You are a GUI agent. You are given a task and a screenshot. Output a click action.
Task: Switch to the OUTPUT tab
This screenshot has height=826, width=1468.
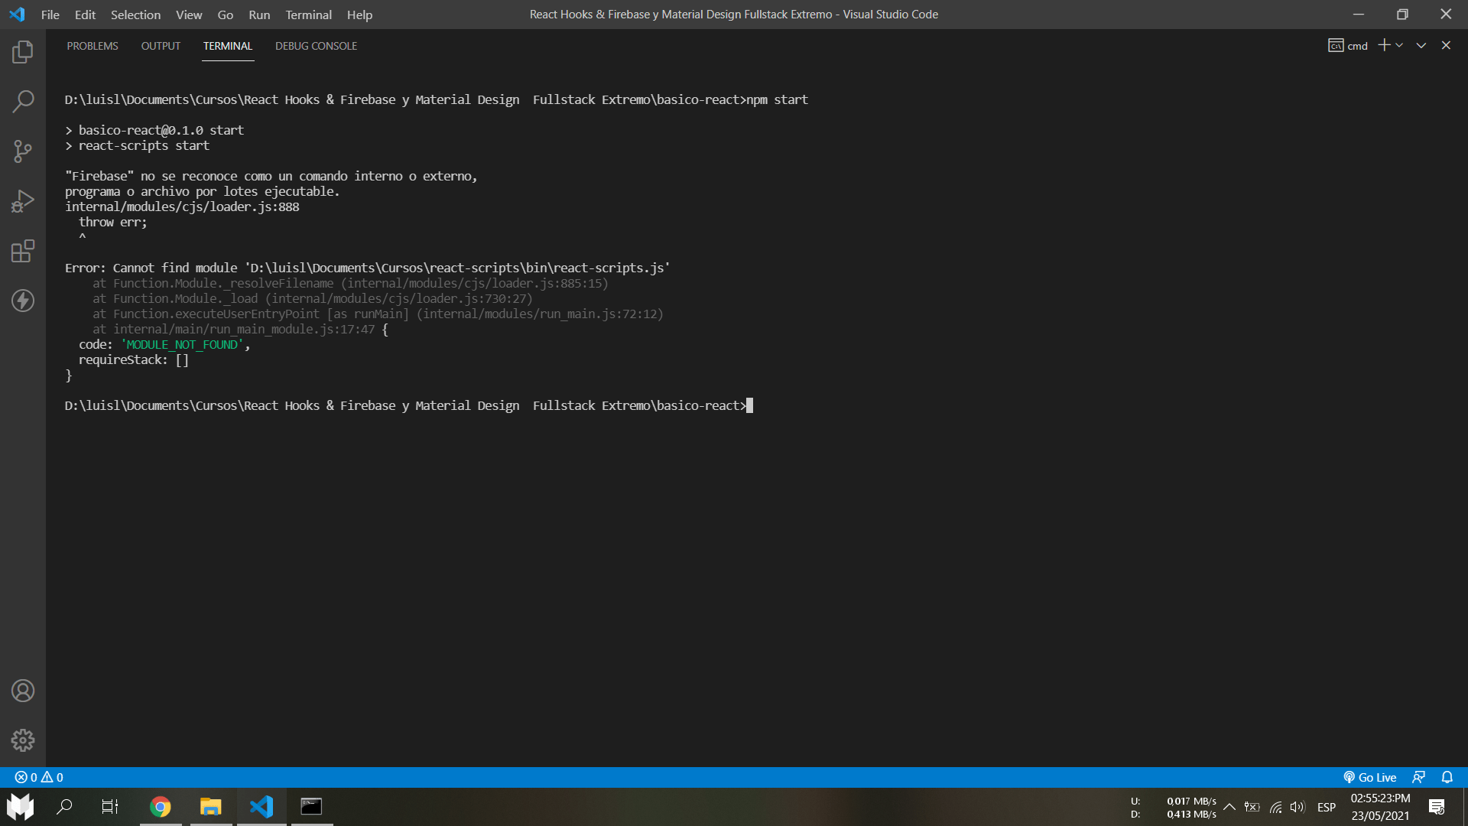(161, 46)
